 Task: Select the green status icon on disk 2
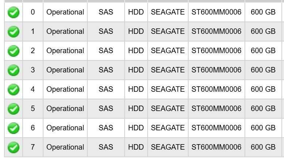[x=14, y=51]
